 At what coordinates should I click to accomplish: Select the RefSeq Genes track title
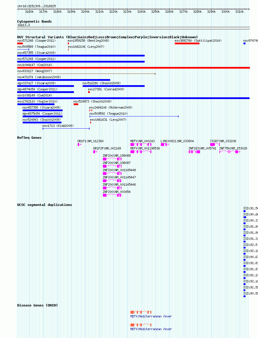click(x=29, y=138)
